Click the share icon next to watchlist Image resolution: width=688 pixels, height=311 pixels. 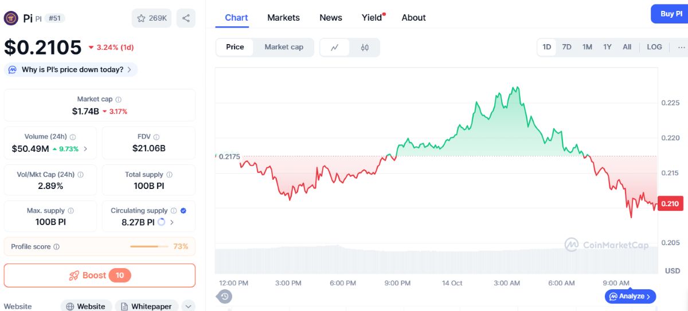tap(186, 18)
